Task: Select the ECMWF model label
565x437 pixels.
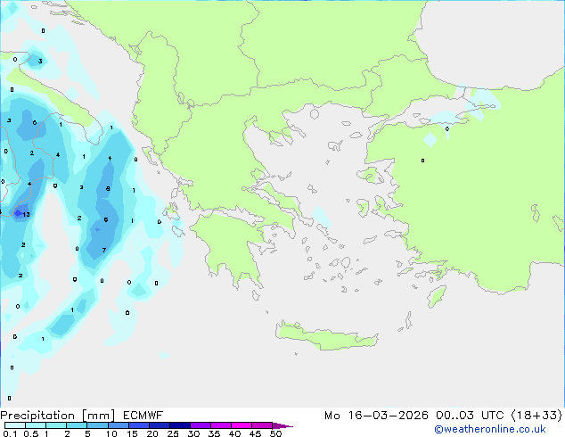Action: pyautogui.click(x=143, y=416)
